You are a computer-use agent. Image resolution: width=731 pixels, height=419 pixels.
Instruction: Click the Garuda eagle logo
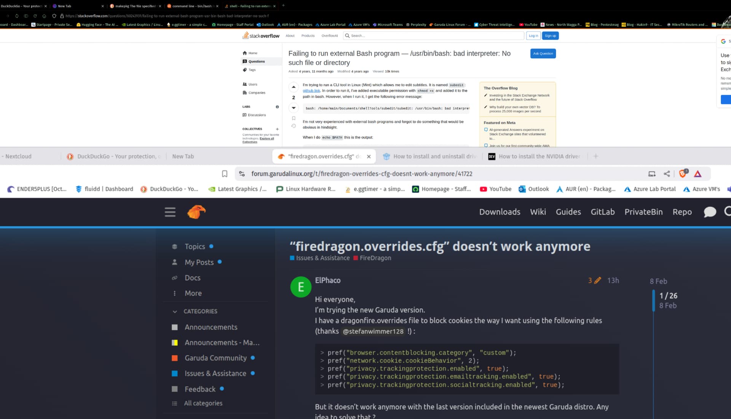(x=196, y=212)
